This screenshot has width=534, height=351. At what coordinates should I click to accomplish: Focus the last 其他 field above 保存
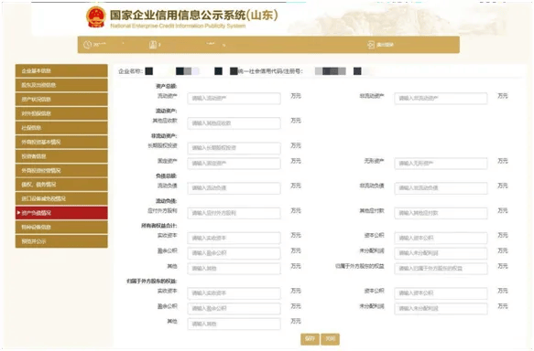point(234,324)
